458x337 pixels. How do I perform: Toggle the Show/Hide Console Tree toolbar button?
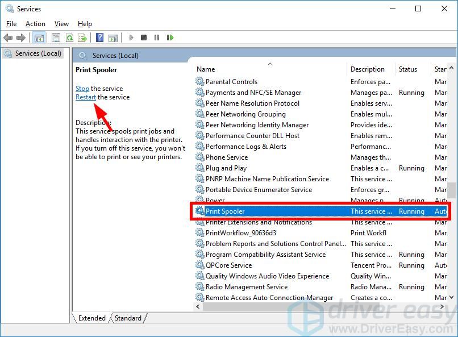[x=39, y=38]
